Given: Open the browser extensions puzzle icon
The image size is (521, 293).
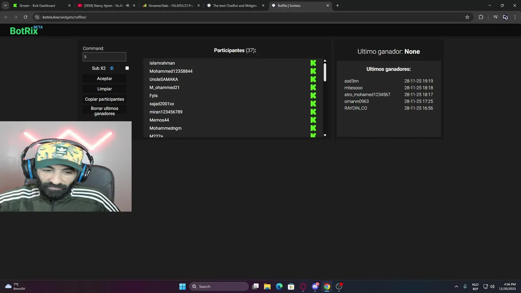Looking at the screenshot, I should tap(481, 17).
